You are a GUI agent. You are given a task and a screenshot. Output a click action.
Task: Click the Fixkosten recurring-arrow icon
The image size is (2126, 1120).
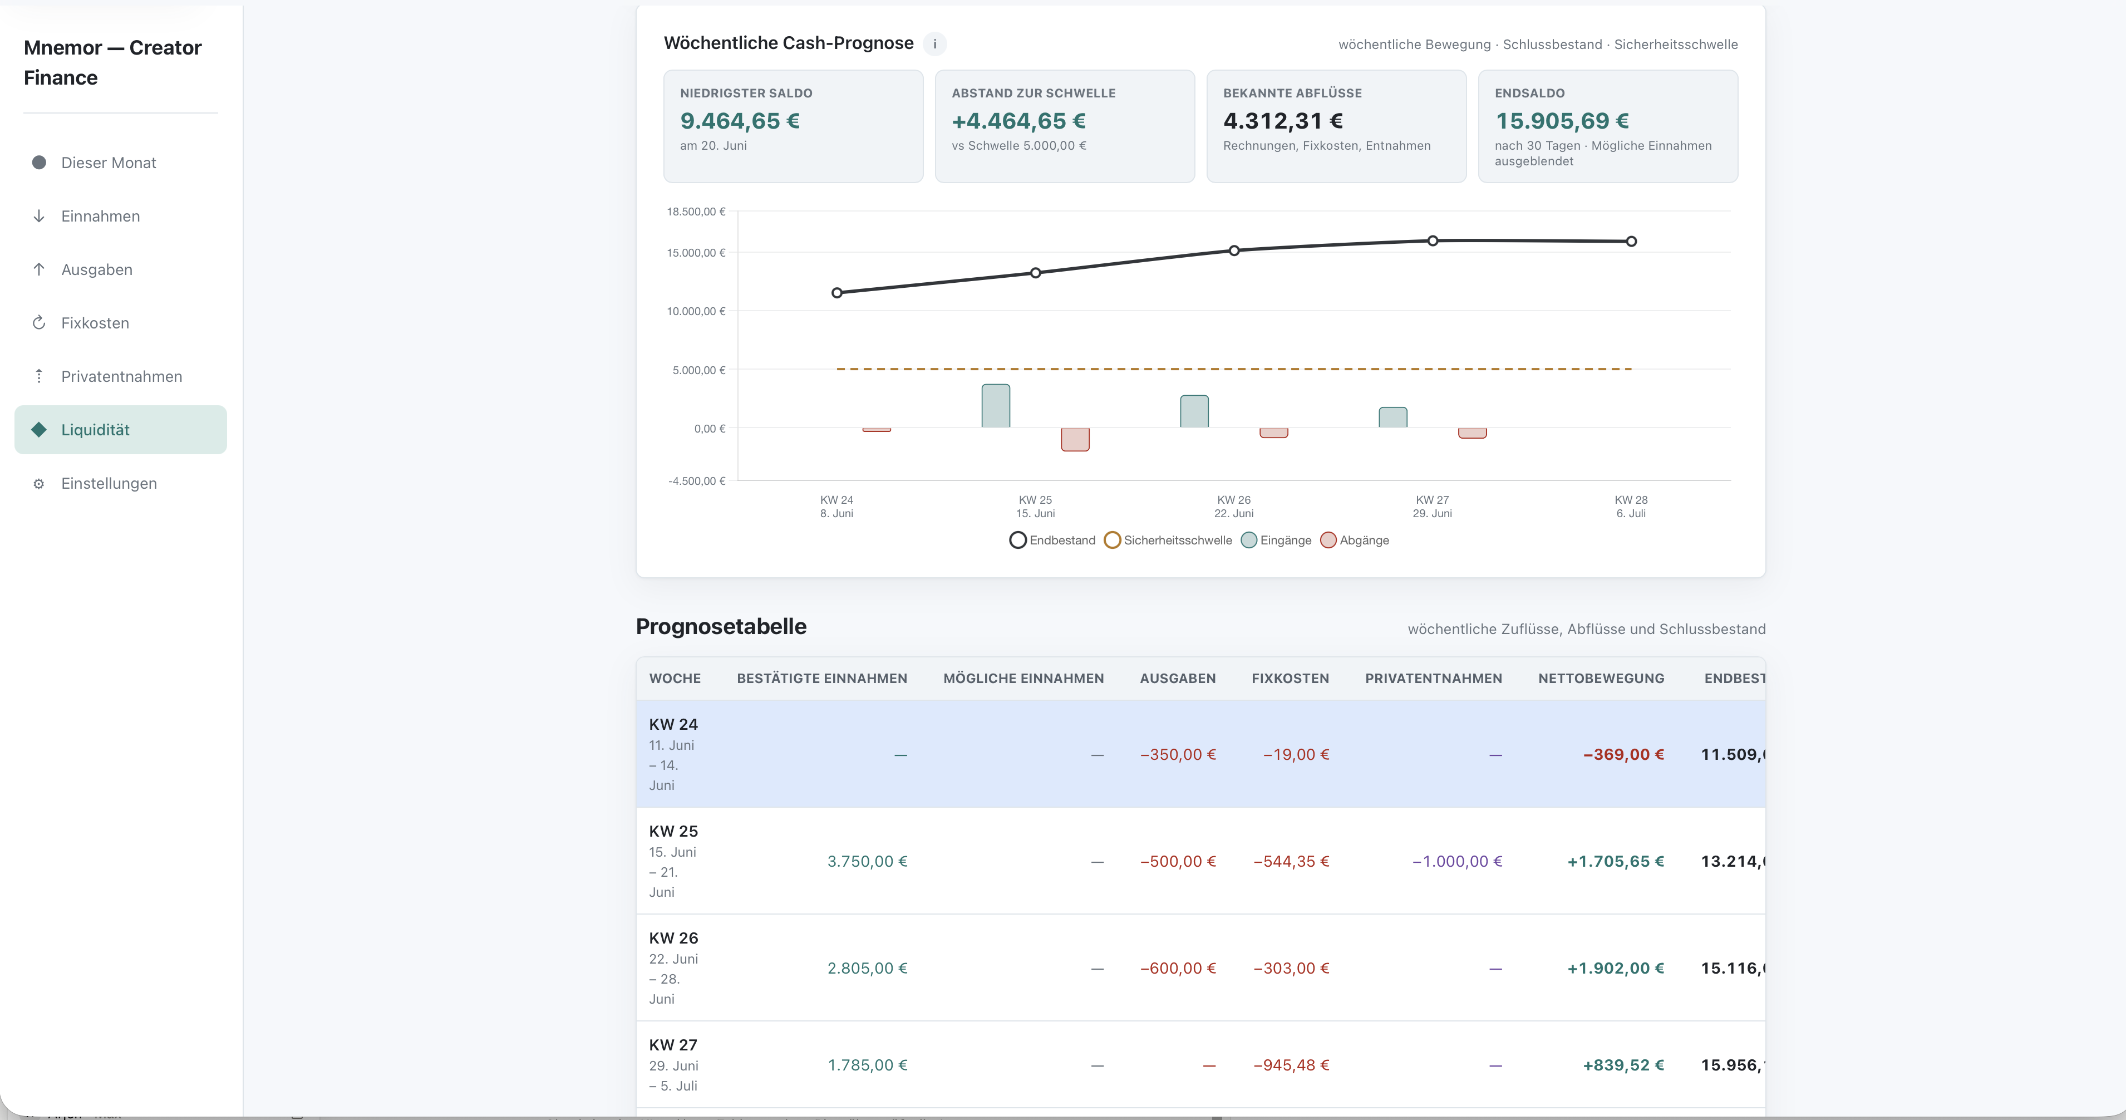click(x=39, y=323)
